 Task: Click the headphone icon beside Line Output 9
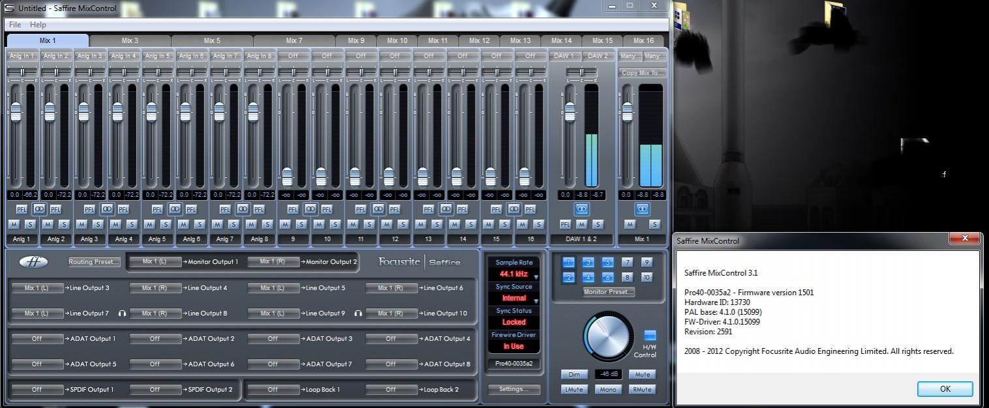click(358, 313)
